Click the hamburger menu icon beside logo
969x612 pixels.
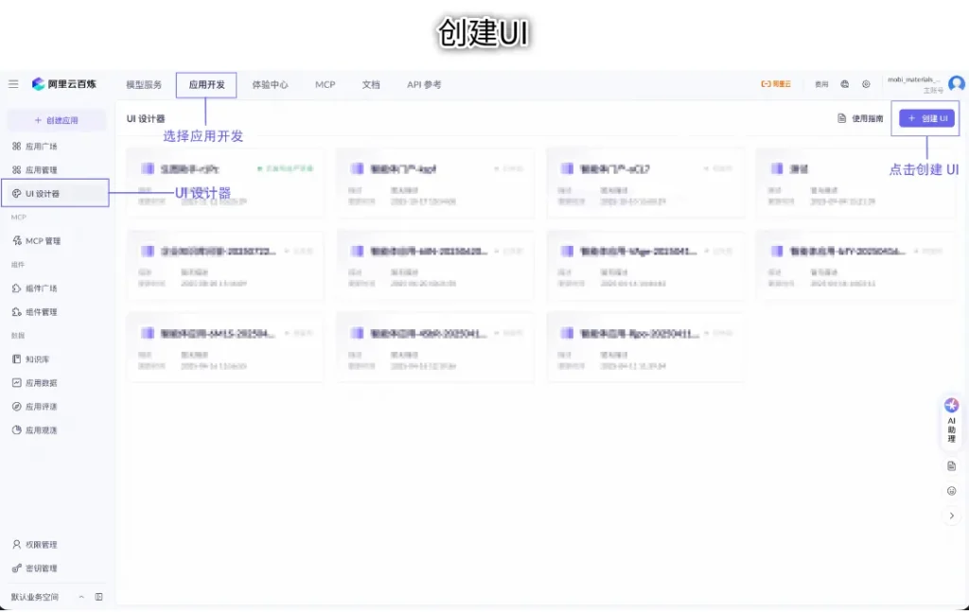(x=13, y=84)
